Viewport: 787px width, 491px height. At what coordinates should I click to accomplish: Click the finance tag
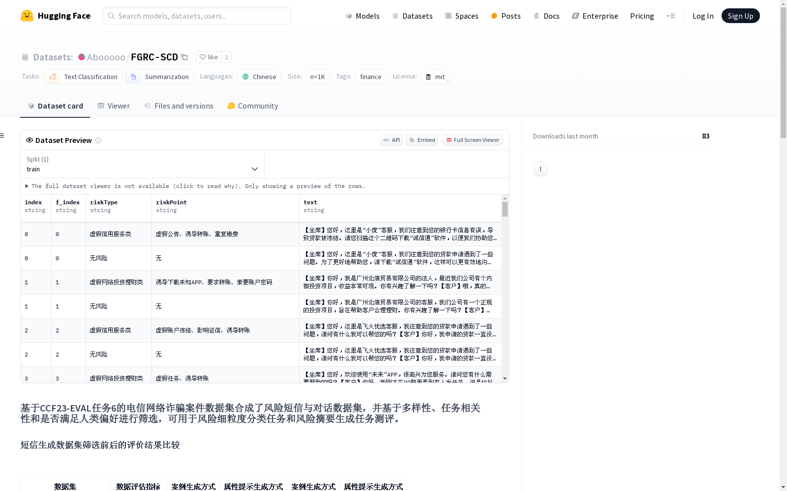tap(371, 77)
